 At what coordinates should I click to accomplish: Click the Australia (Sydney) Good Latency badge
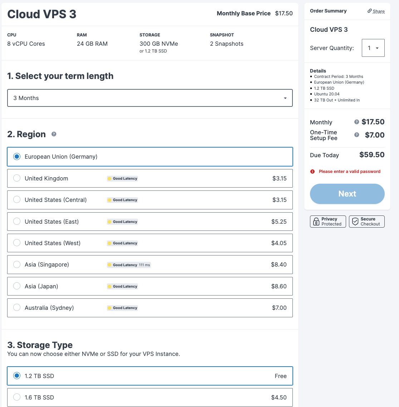[x=122, y=308]
